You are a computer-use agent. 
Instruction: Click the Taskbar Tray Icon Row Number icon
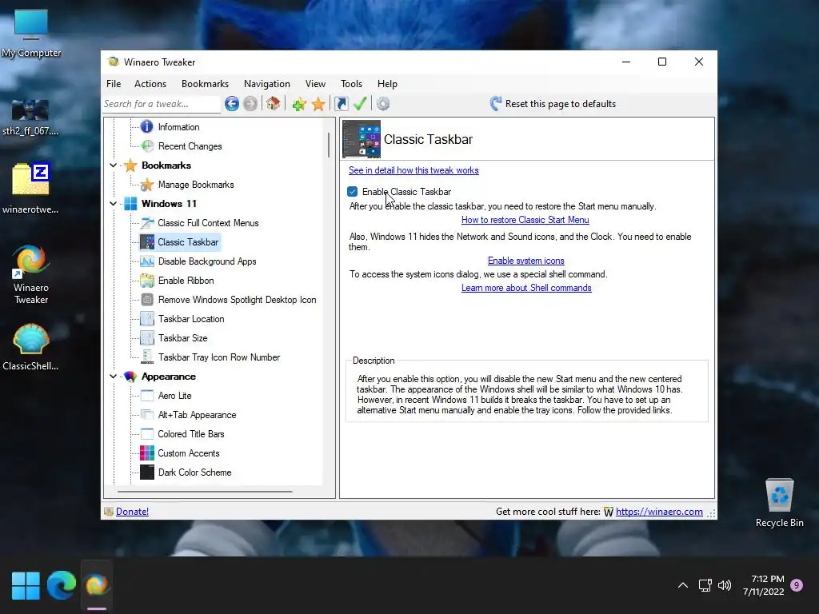147,357
